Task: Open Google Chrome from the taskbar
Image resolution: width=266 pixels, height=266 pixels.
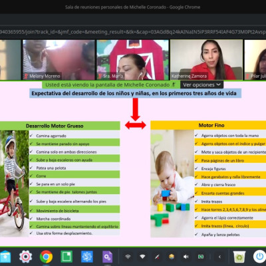Action: pos(46,257)
